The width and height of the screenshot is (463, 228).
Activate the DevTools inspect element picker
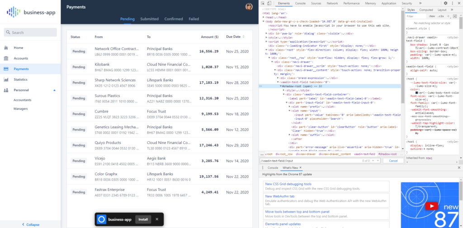point(263,3)
